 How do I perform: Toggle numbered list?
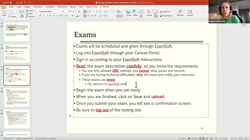90,11
